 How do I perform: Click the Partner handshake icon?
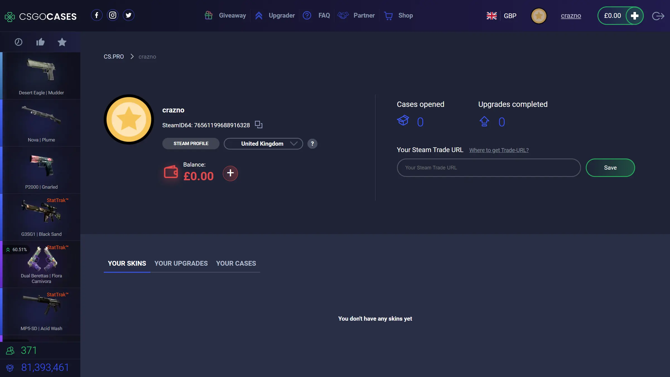343,15
